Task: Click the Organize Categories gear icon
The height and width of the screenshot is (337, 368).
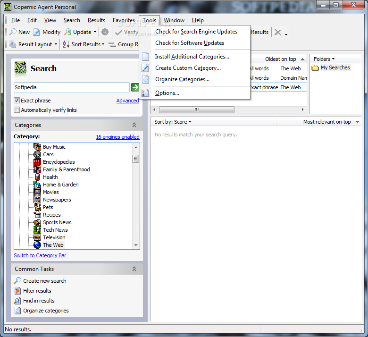Action: [x=145, y=79]
